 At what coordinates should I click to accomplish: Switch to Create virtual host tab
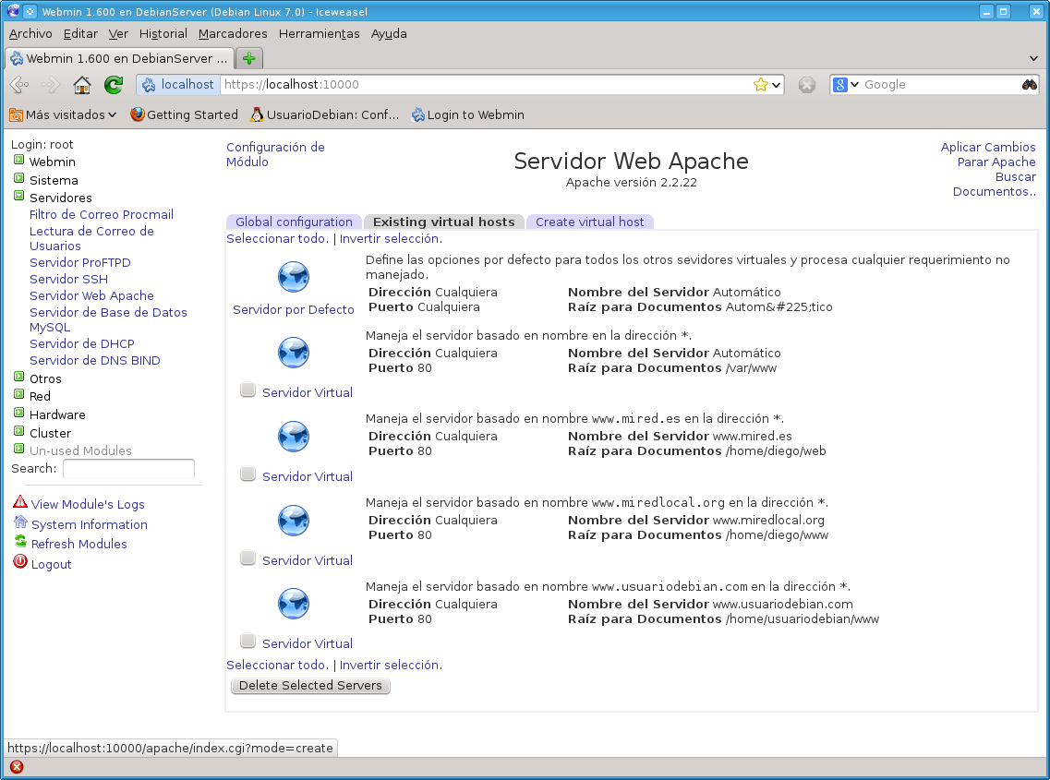589,222
